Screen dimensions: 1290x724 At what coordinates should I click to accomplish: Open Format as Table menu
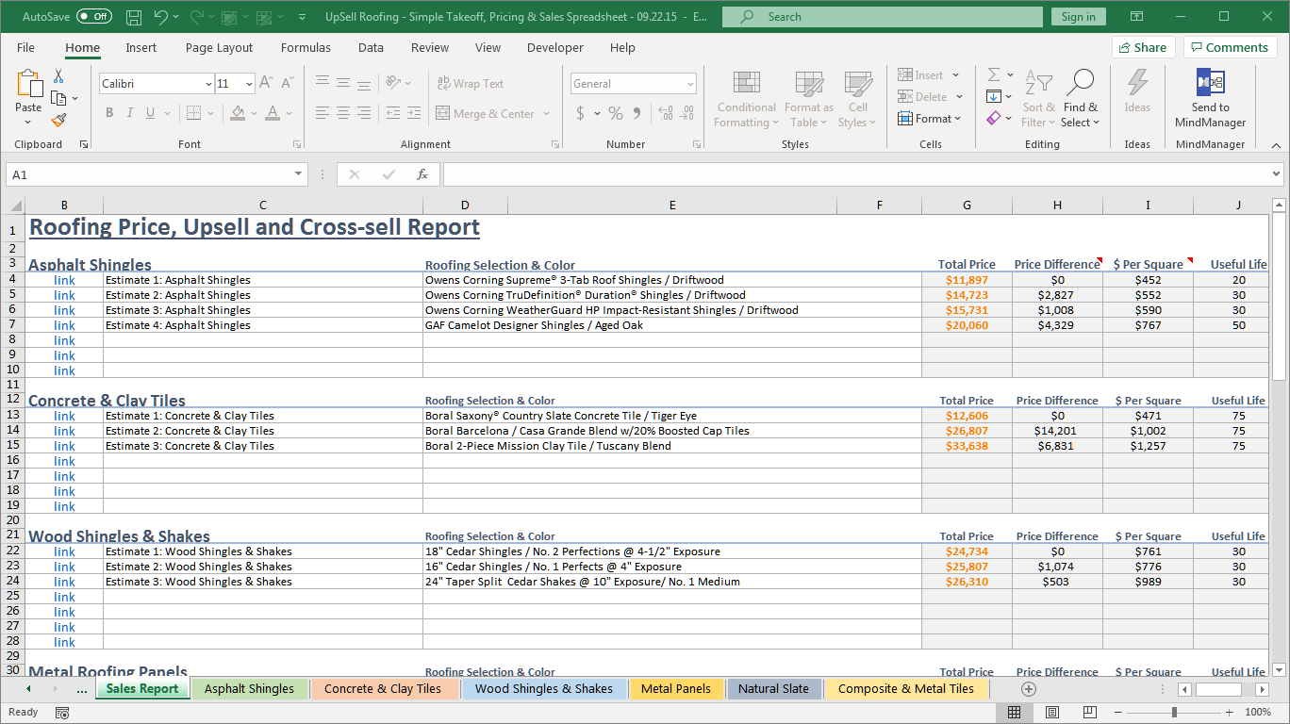tap(808, 99)
